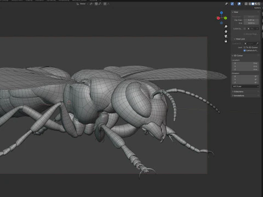Toggle the snap magnet button

point(96,4)
